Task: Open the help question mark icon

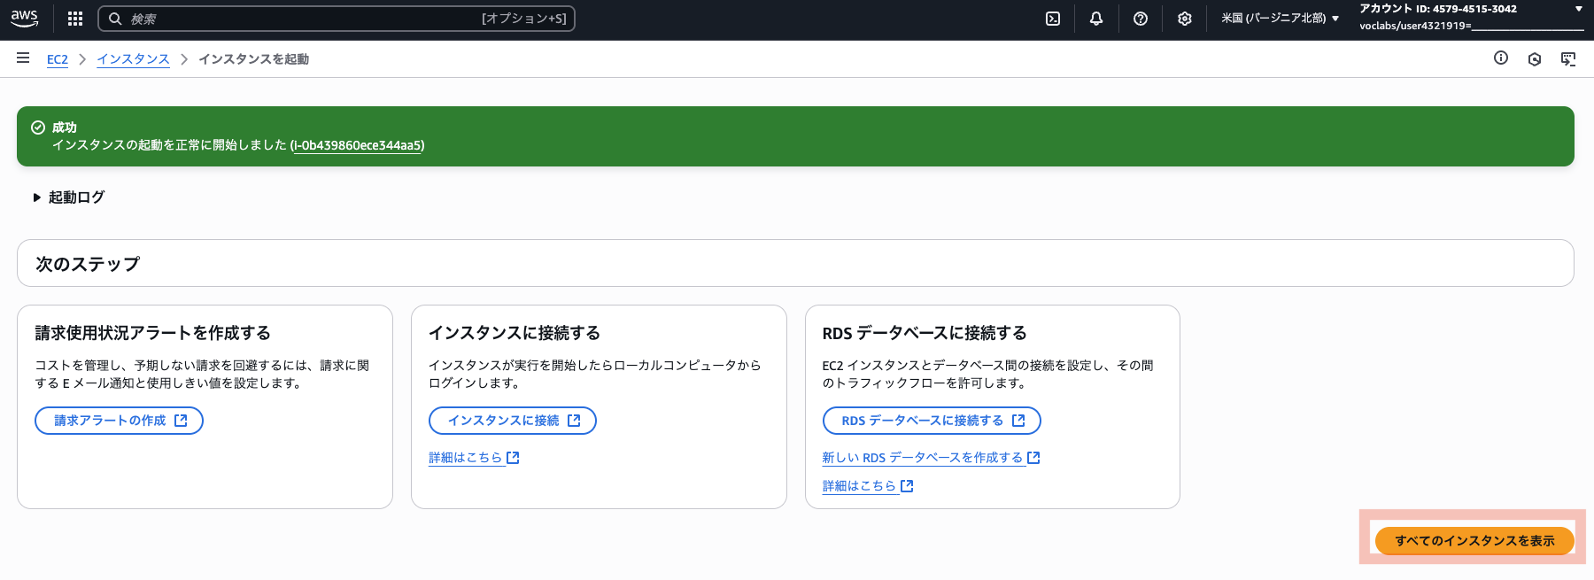Action: pyautogui.click(x=1141, y=19)
